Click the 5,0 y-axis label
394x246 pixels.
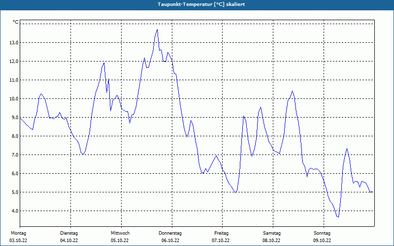click(15, 192)
